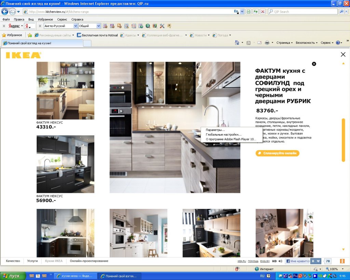Open a new blank tab

(87, 43)
